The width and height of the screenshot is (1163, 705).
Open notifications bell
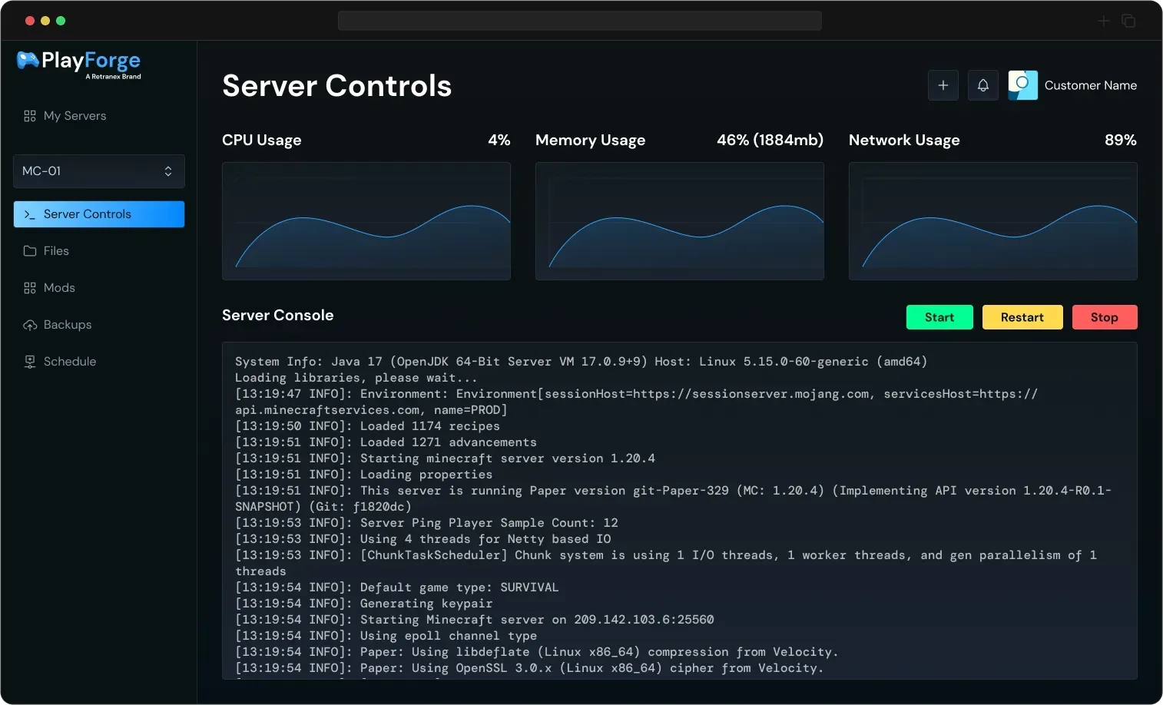pyautogui.click(x=983, y=85)
